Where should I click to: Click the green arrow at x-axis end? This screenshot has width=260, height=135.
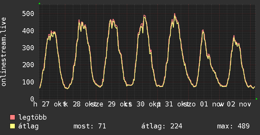tap(257, 99)
